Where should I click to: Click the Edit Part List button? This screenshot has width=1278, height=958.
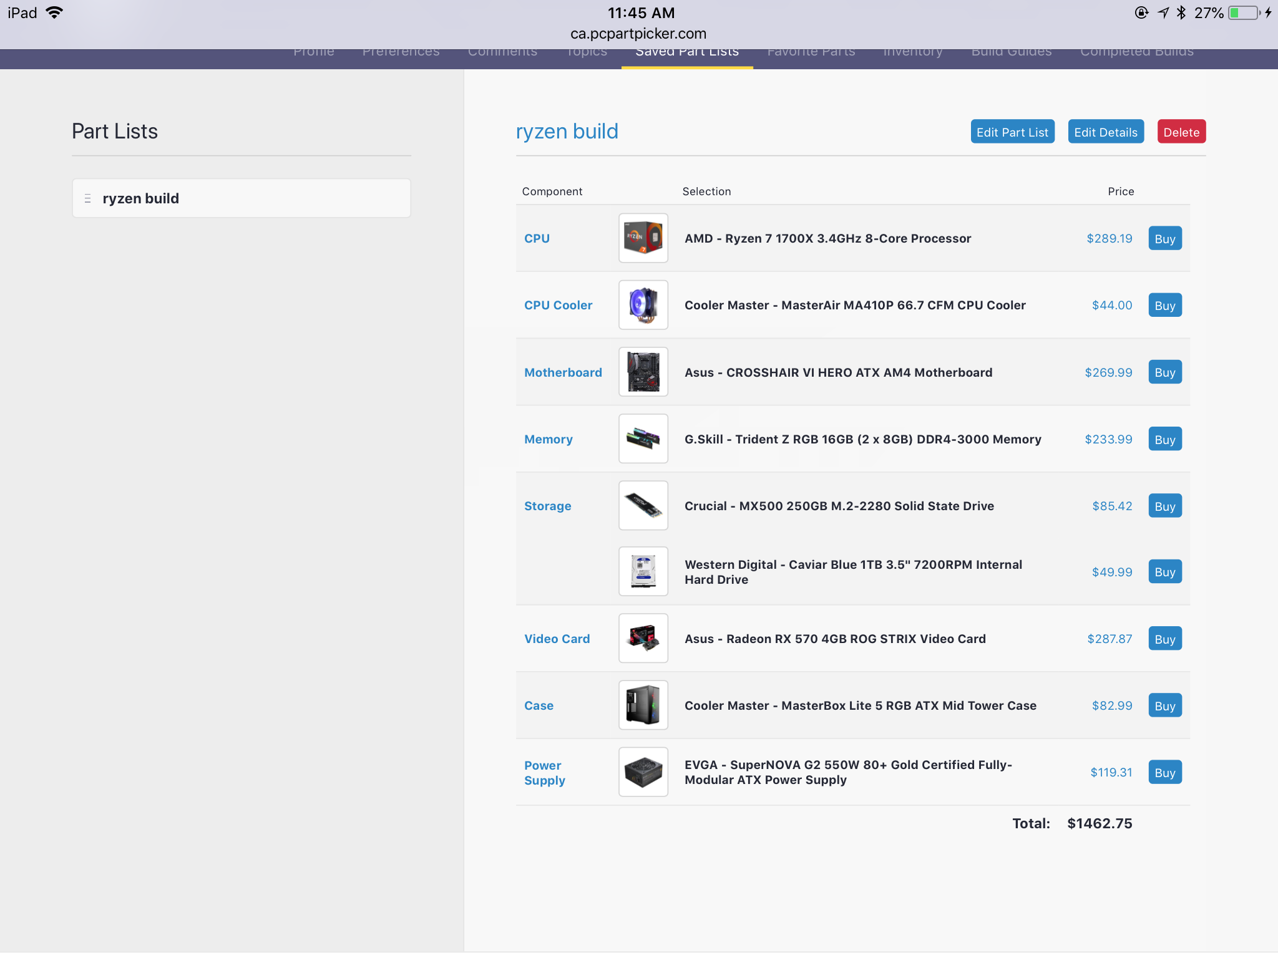(x=1012, y=132)
